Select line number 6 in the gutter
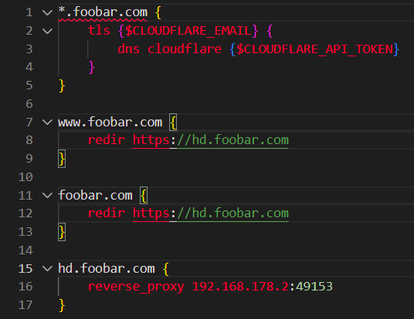Screen dimensions: 414x319 (29, 104)
